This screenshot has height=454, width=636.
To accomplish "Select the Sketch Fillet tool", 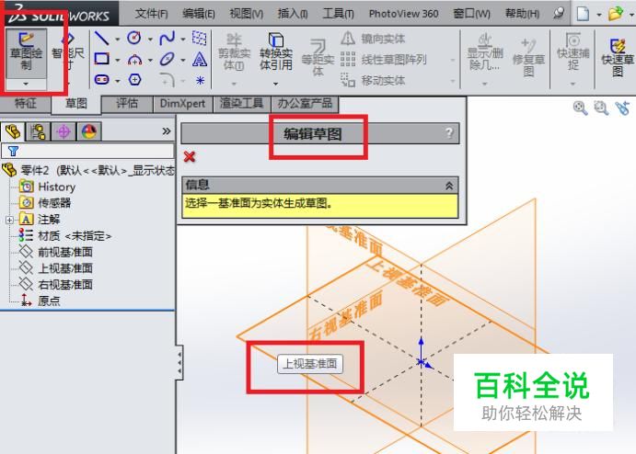I will 168,80.
